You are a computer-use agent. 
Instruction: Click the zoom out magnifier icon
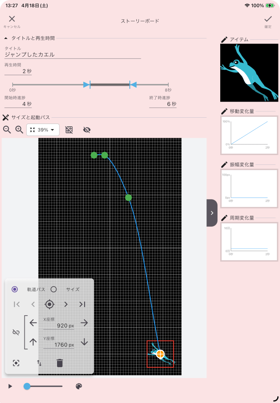pos(7,129)
